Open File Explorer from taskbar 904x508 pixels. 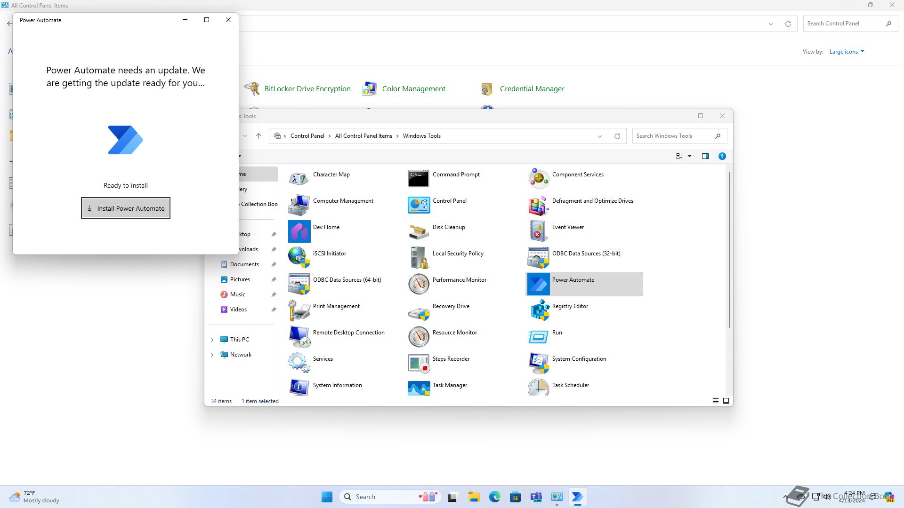pyautogui.click(x=474, y=497)
